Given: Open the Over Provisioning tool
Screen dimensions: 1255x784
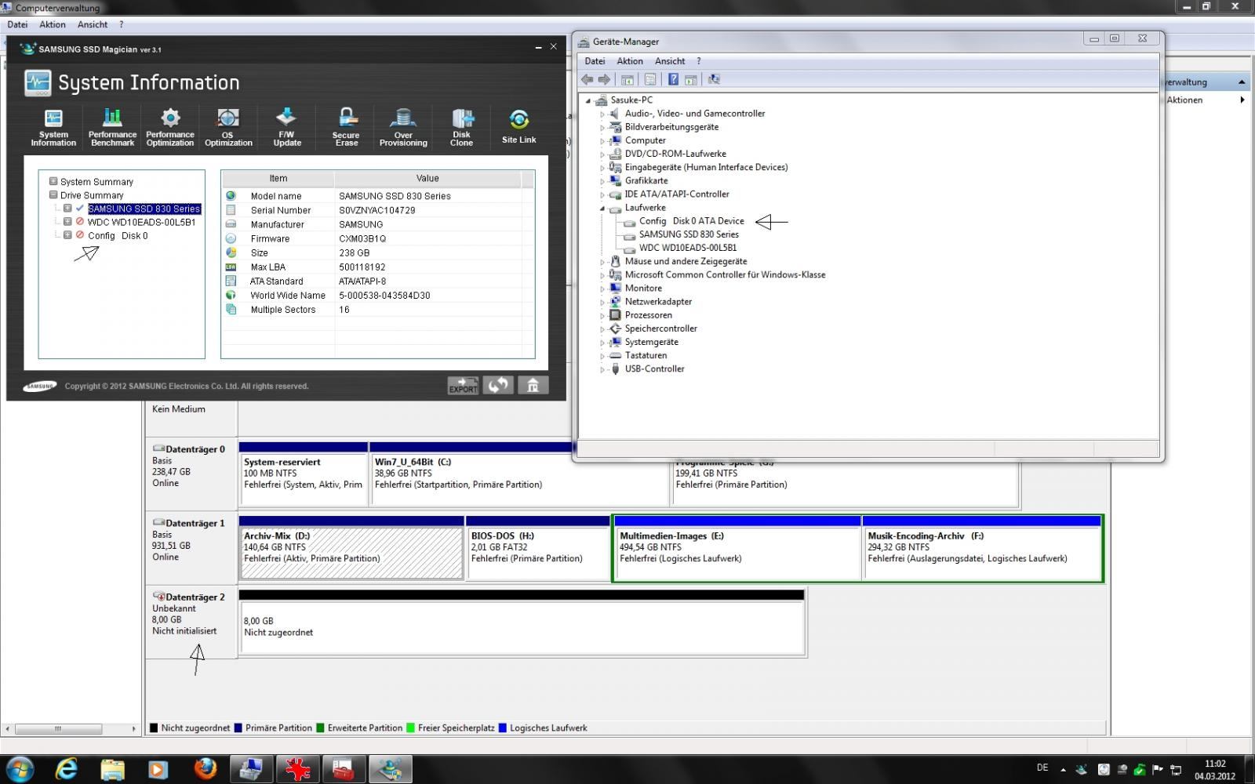Looking at the screenshot, I should [x=403, y=127].
